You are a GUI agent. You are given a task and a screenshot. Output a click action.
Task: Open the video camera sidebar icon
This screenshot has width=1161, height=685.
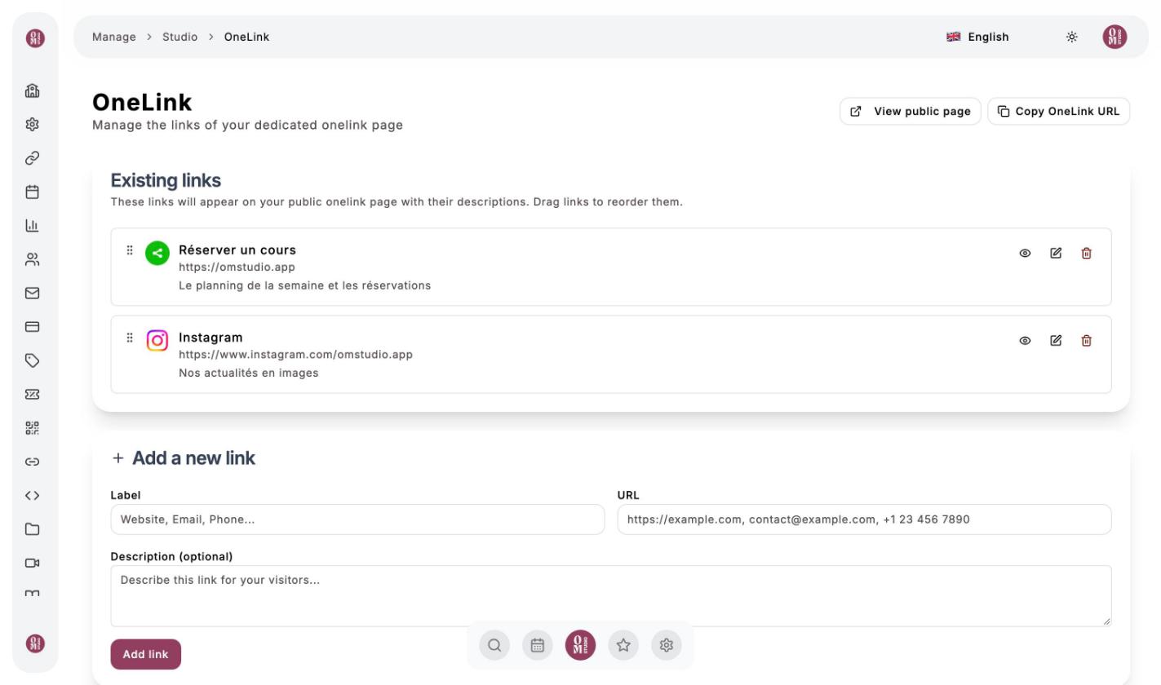pyautogui.click(x=33, y=563)
